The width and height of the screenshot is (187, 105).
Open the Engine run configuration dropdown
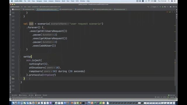click(155, 7)
